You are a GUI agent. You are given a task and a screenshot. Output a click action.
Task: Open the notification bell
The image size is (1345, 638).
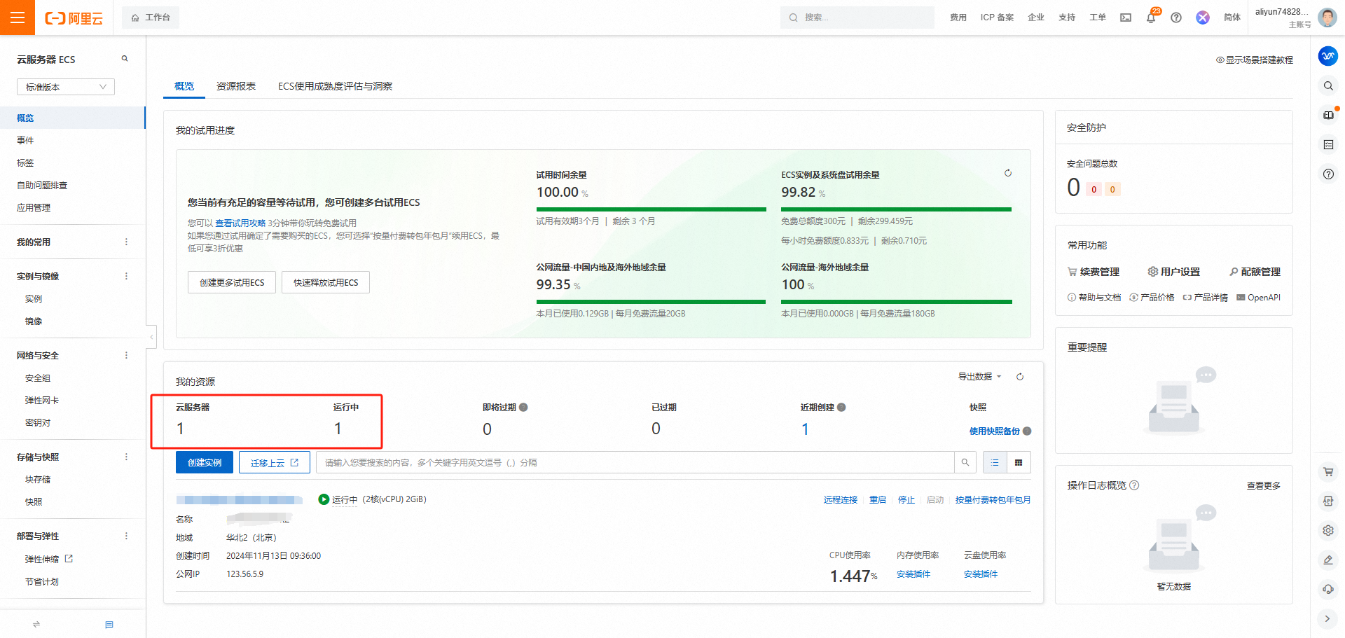(x=1151, y=18)
